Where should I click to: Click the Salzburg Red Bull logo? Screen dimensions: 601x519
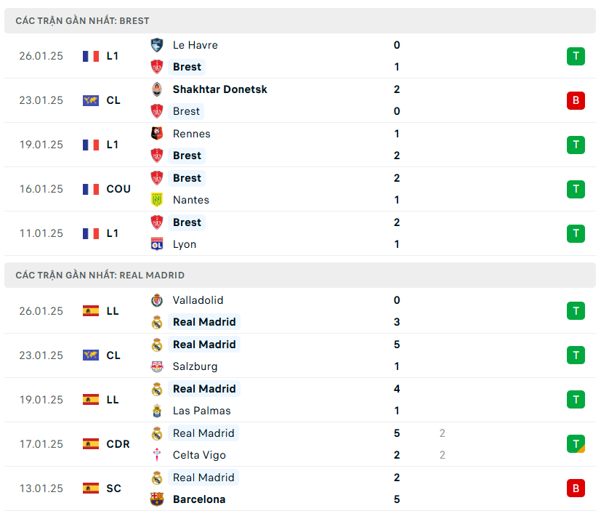coord(156,366)
